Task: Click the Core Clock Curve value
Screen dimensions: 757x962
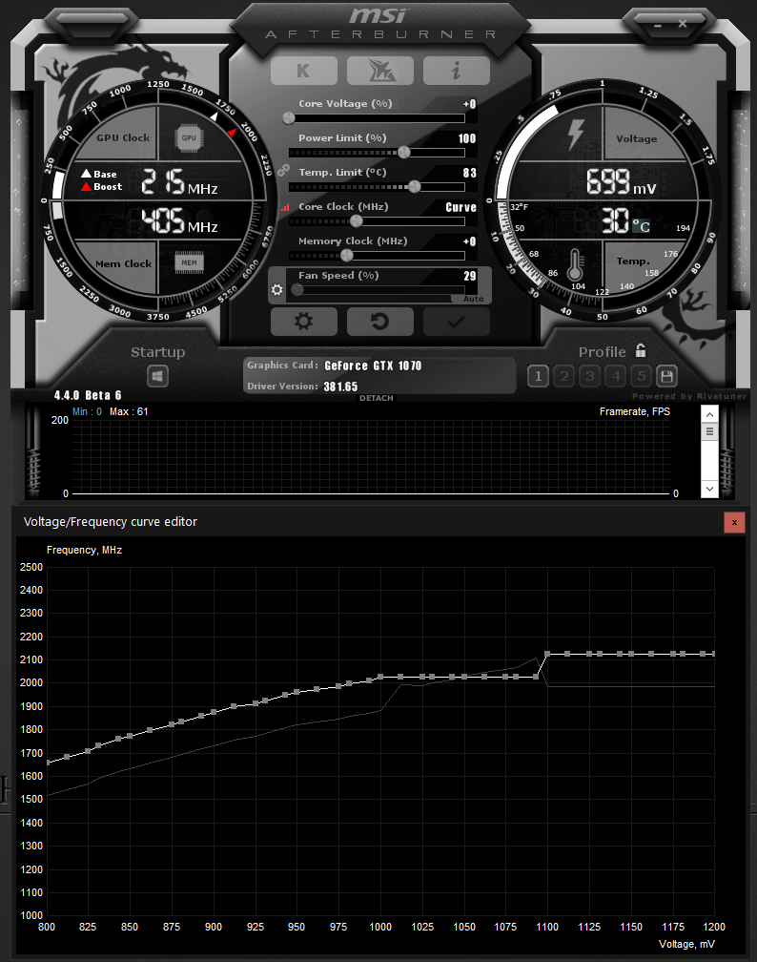Action: pyautogui.click(x=460, y=207)
